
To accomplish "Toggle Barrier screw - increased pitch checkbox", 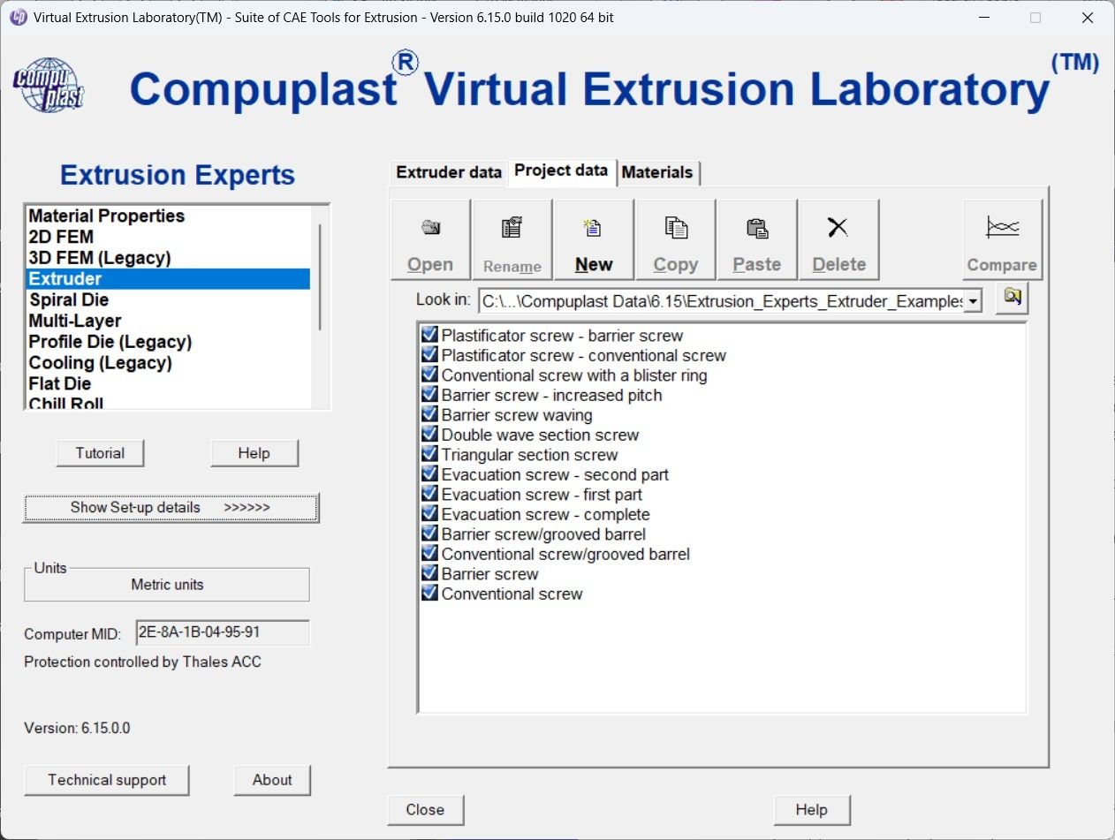I will (x=429, y=395).
